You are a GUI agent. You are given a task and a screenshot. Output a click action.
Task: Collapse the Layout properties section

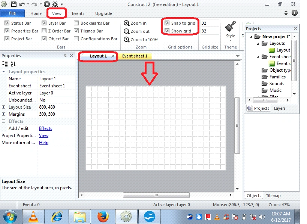(3, 72)
